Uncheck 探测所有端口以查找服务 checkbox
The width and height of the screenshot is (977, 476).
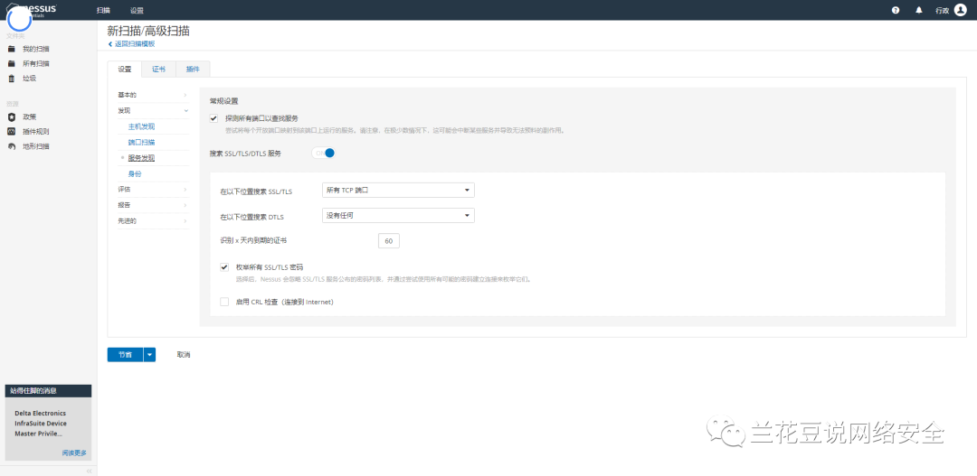(214, 118)
